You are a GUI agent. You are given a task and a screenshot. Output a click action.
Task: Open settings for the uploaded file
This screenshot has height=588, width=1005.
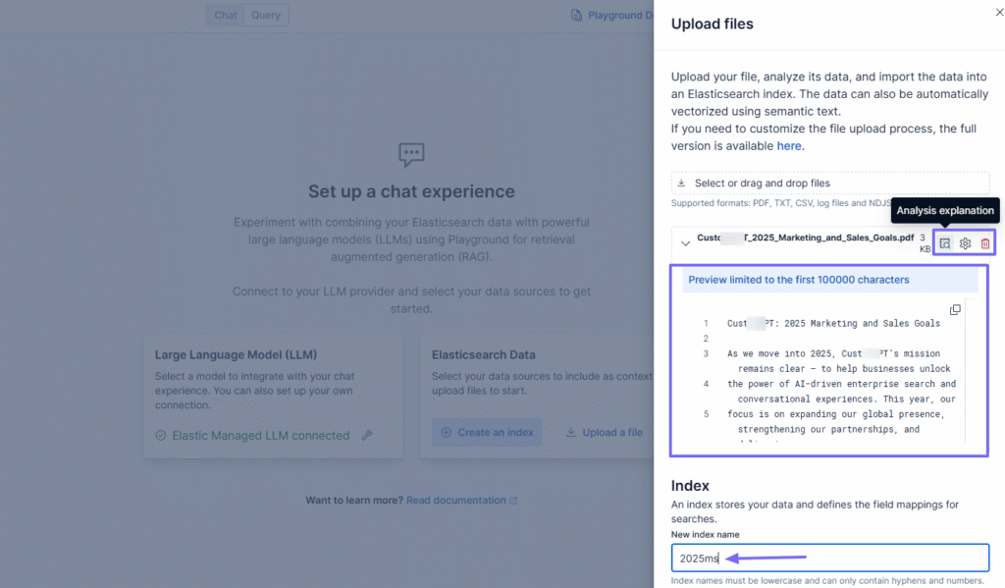[x=965, y=242]
